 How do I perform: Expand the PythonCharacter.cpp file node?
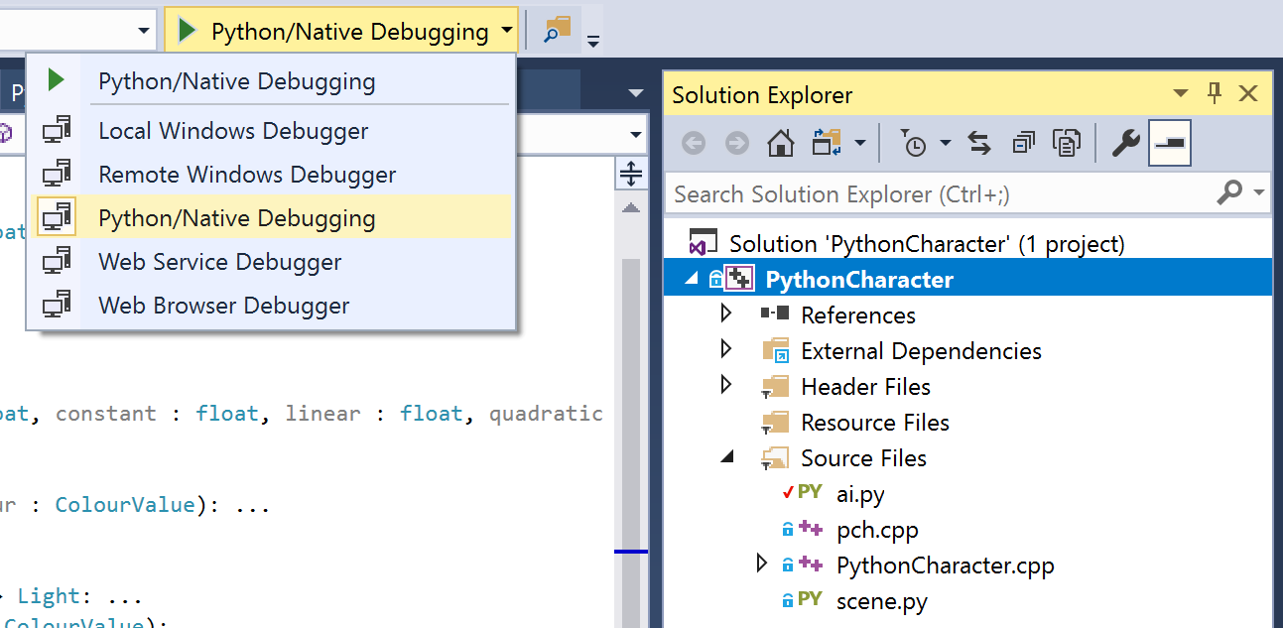762,565
